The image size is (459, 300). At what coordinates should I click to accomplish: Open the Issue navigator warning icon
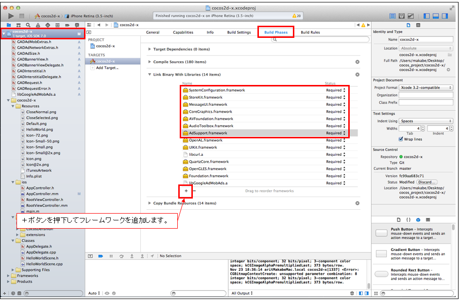click(38, 25)
